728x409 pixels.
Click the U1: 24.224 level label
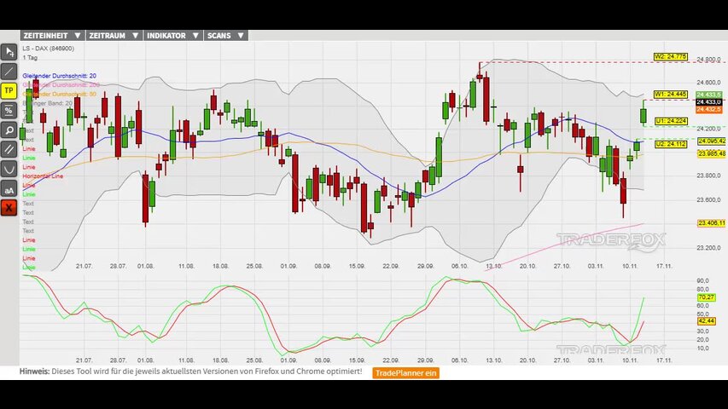[671, 121]
